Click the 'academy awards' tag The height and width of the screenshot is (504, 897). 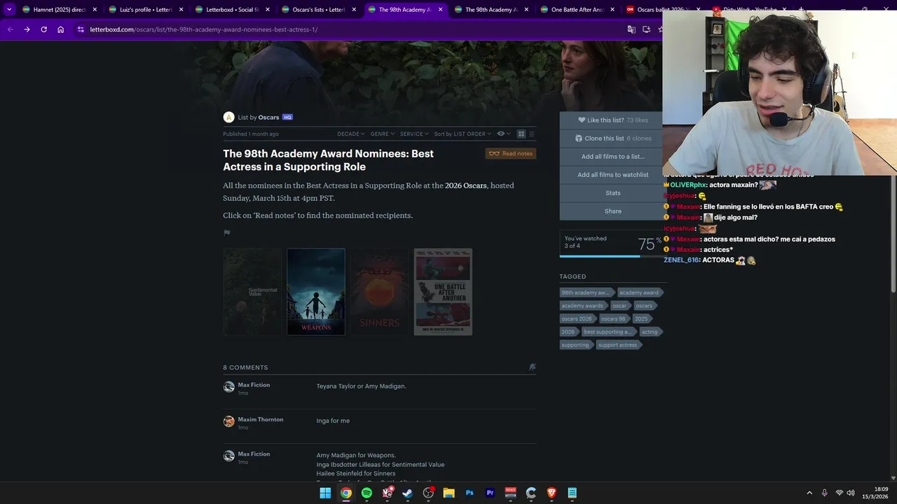582,305
